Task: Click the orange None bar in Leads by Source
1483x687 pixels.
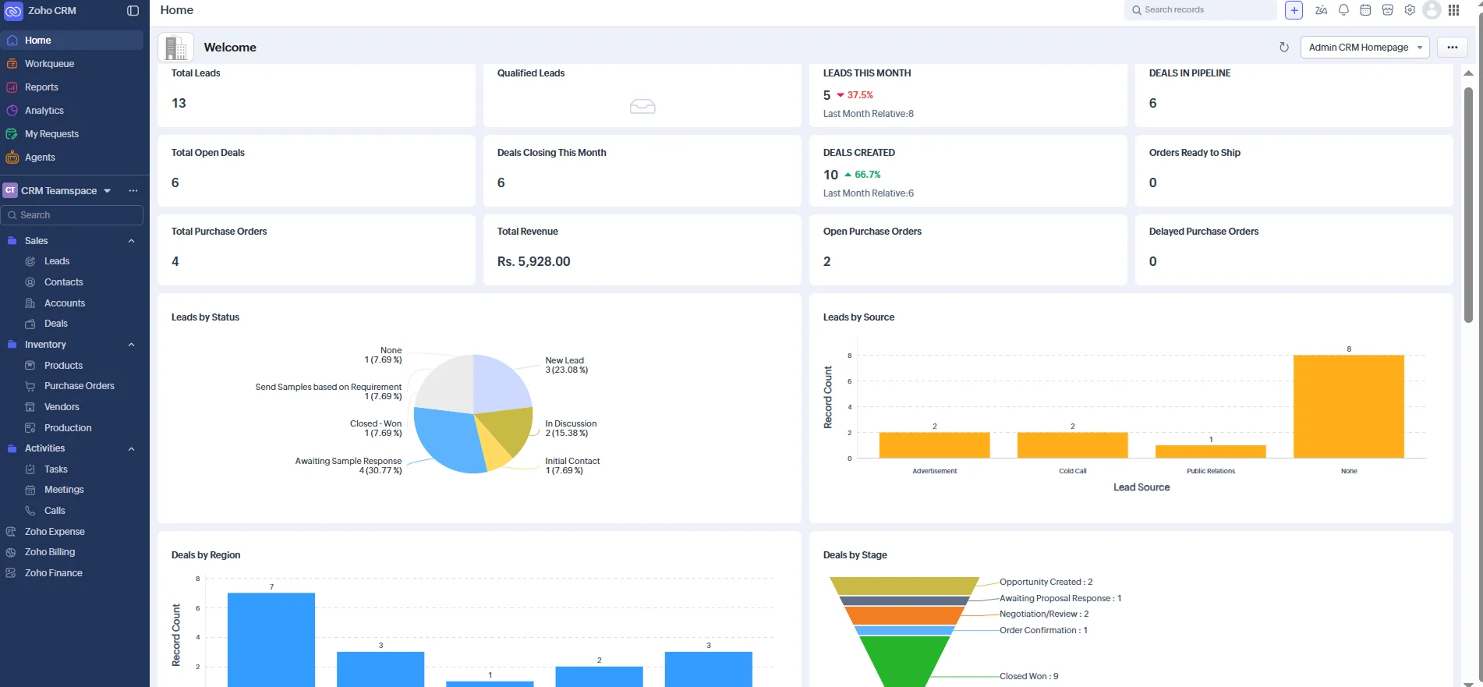Action: [x=1348, y=406]
